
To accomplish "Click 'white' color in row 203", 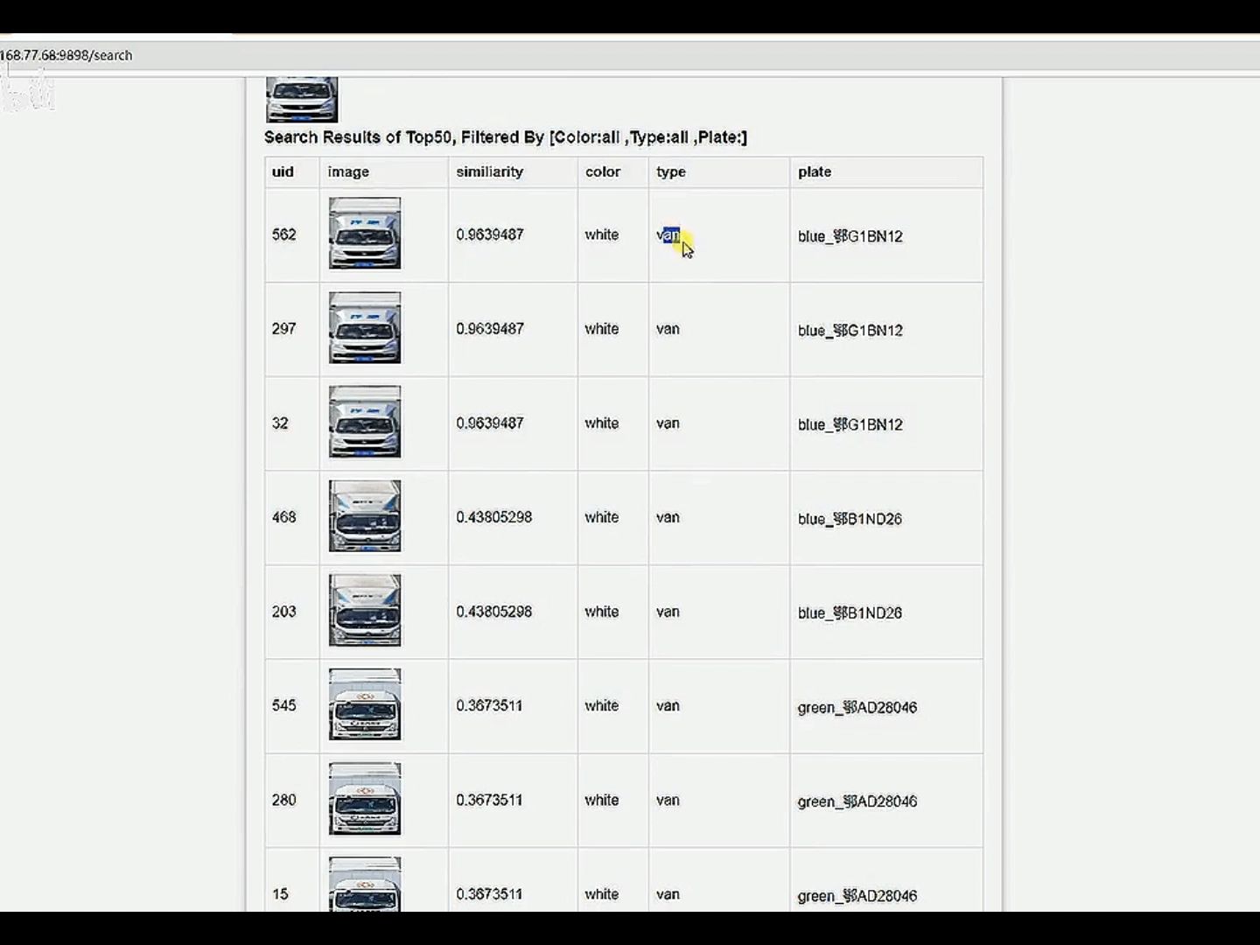I will pyautogui.click(x=602, y=612).
